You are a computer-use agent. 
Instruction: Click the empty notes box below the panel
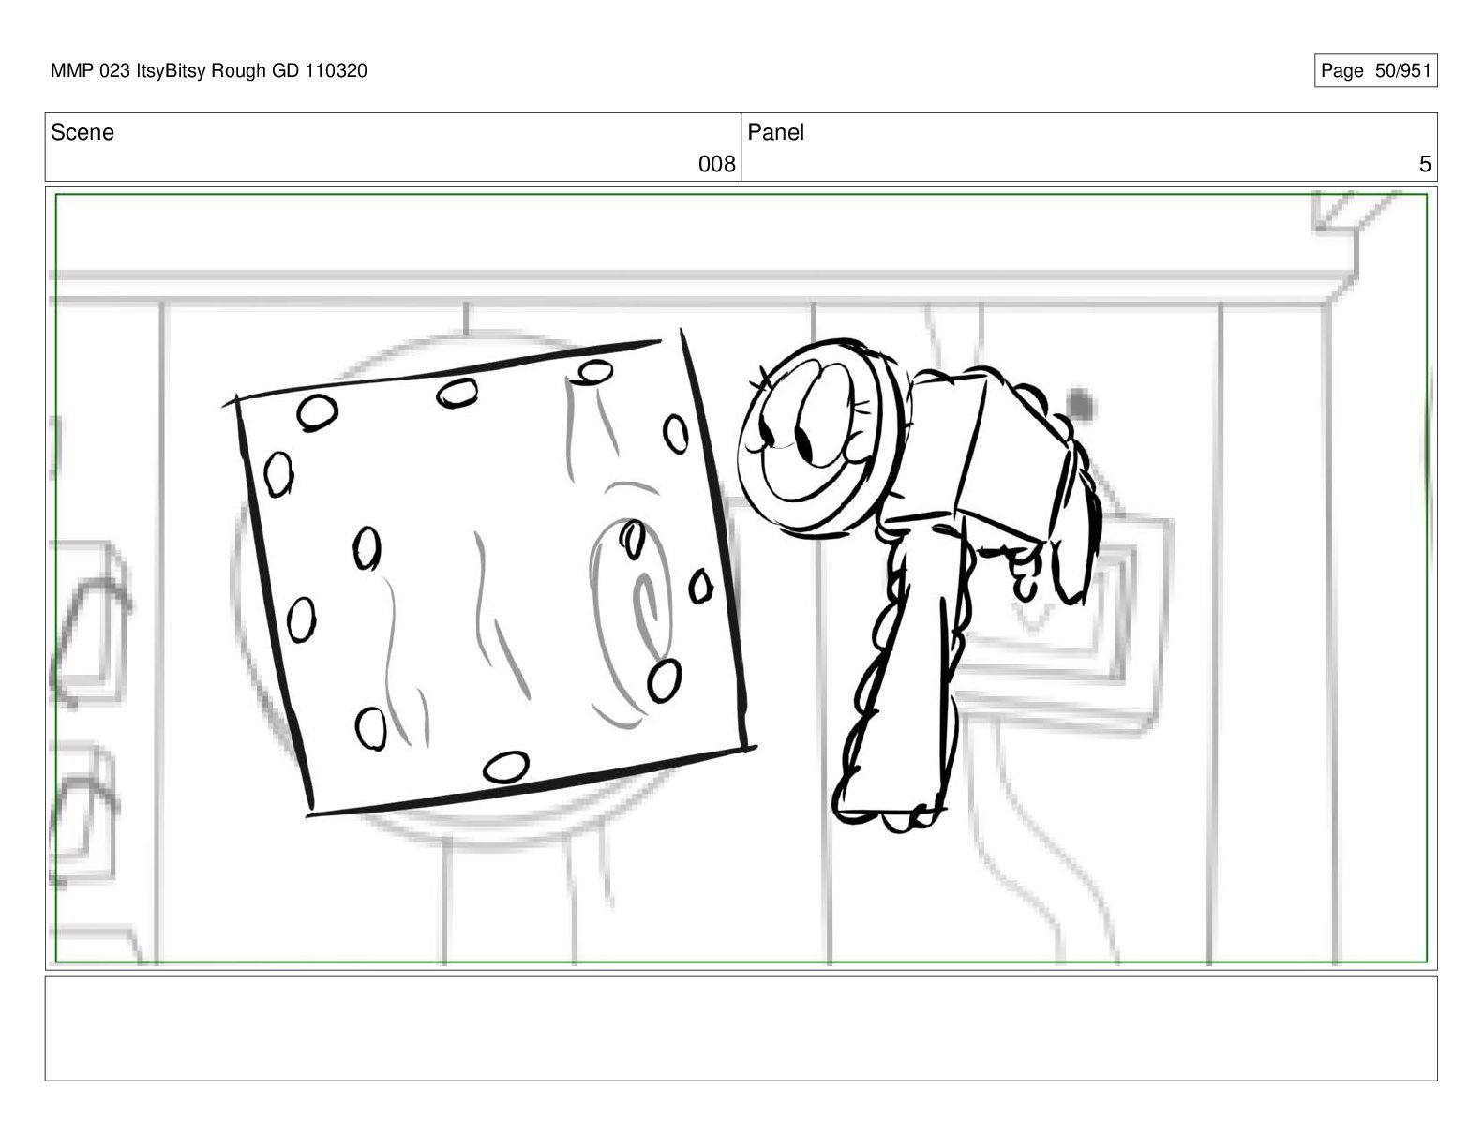(741, 1028)
